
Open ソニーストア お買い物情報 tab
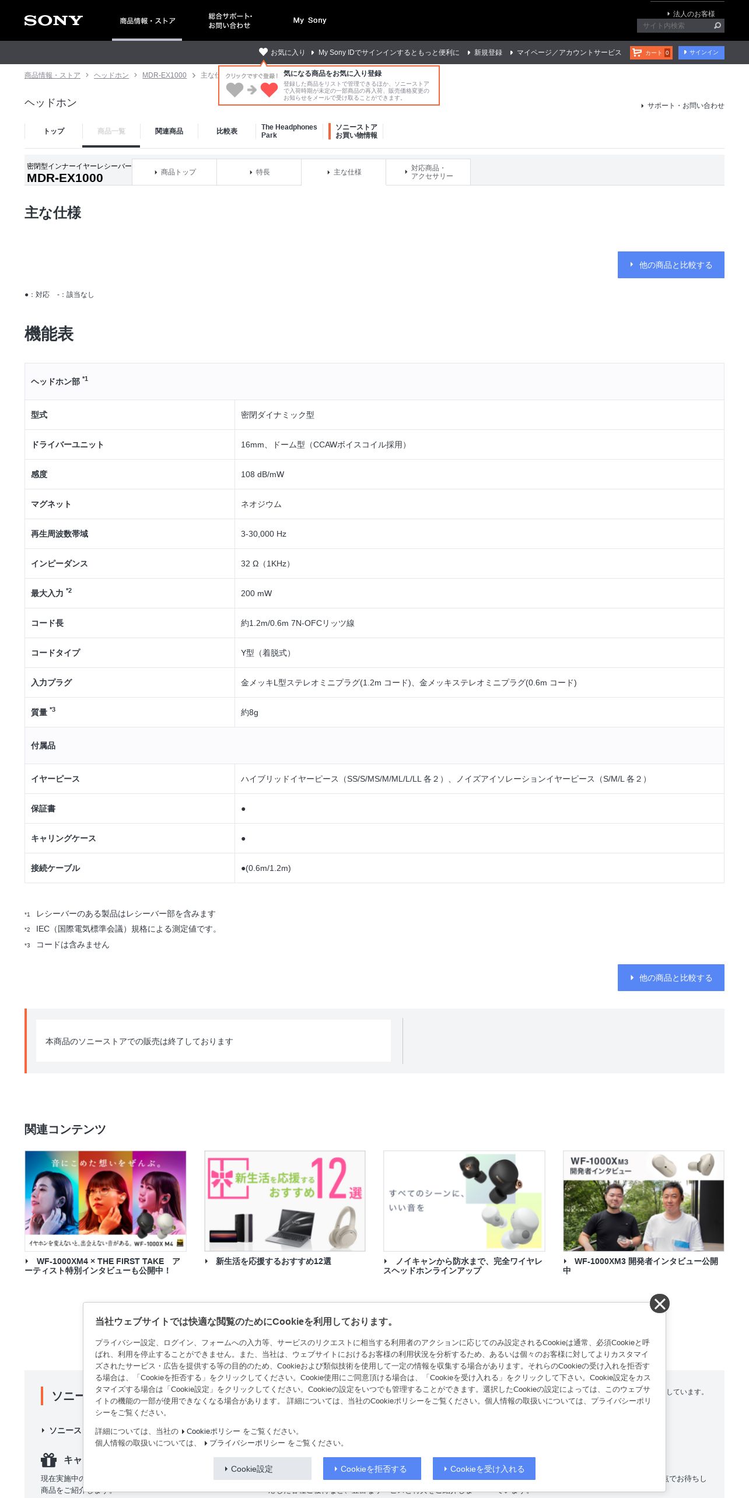point(356,131)
